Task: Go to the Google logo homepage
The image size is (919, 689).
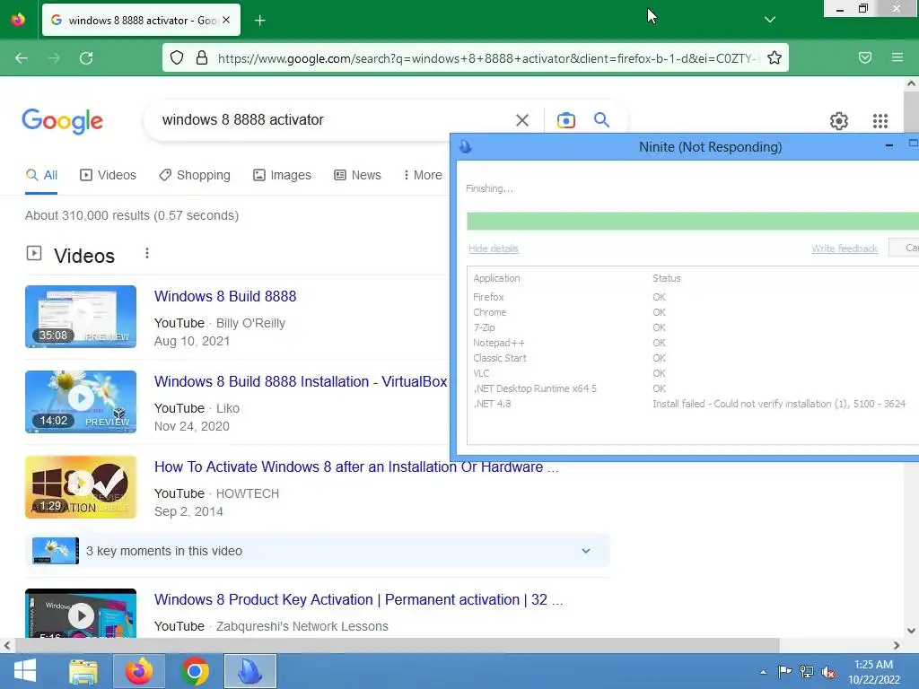Action: (63, 121)
